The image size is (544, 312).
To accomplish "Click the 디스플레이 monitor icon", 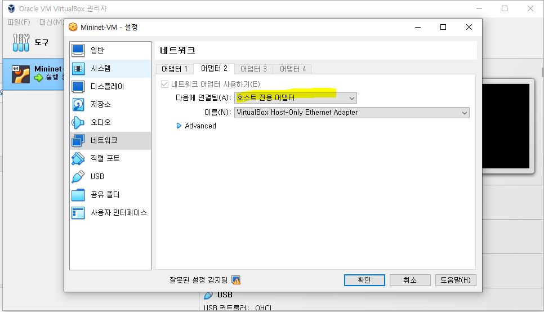I will coord(78,86).
